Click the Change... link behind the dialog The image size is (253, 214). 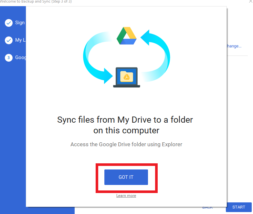click(x=234, y=46)
